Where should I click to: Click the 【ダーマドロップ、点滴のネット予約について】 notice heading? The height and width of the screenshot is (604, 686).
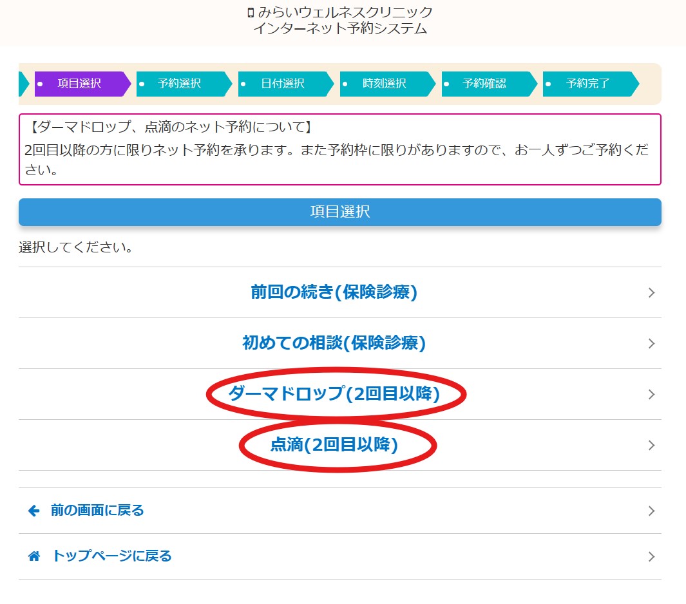point(171,127)
